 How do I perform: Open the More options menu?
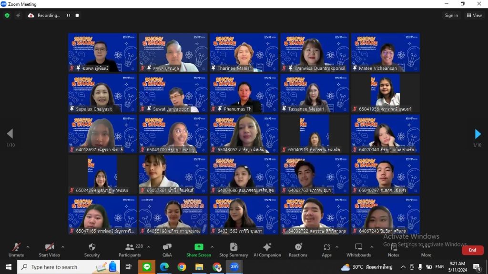tap(426, 250)
